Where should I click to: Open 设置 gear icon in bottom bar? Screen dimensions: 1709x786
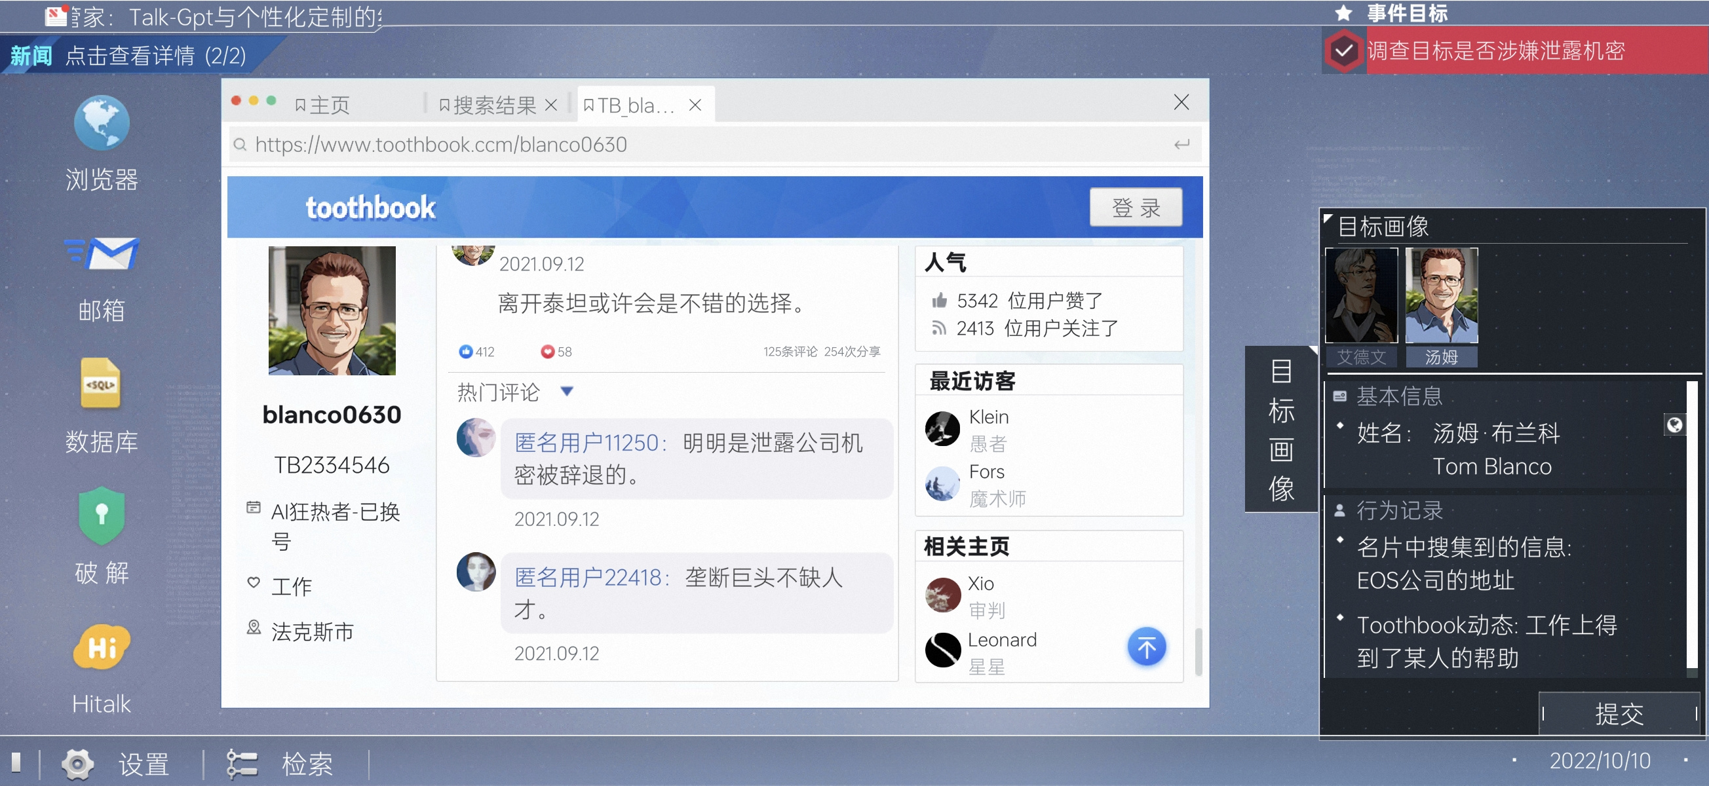tap(77, 764)
